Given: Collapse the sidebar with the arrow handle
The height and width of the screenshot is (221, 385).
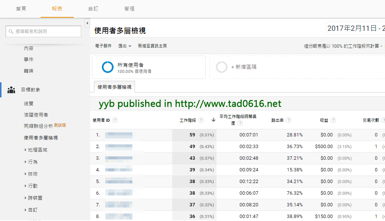Looking at the screenshot, I should [87, 23].
